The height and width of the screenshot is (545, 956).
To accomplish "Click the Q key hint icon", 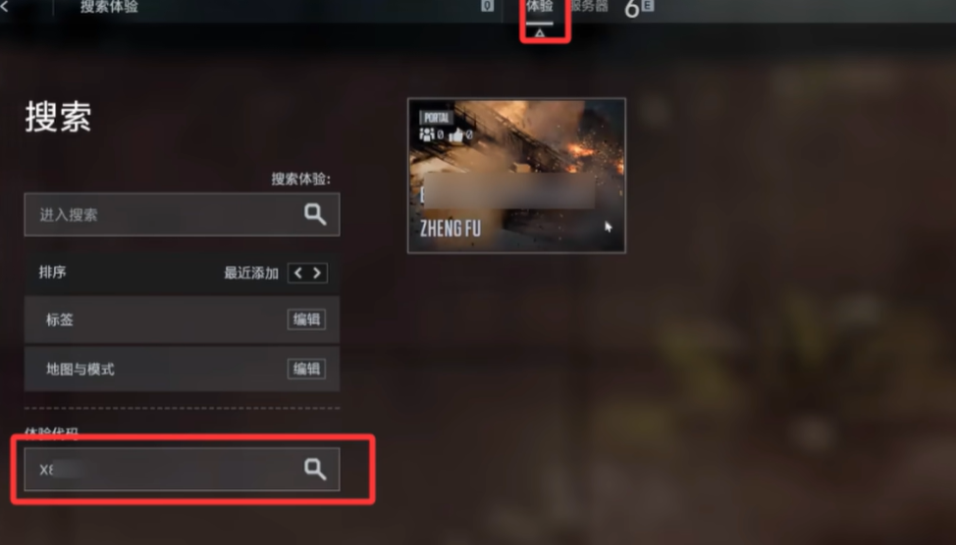I will tap(487, 6).
